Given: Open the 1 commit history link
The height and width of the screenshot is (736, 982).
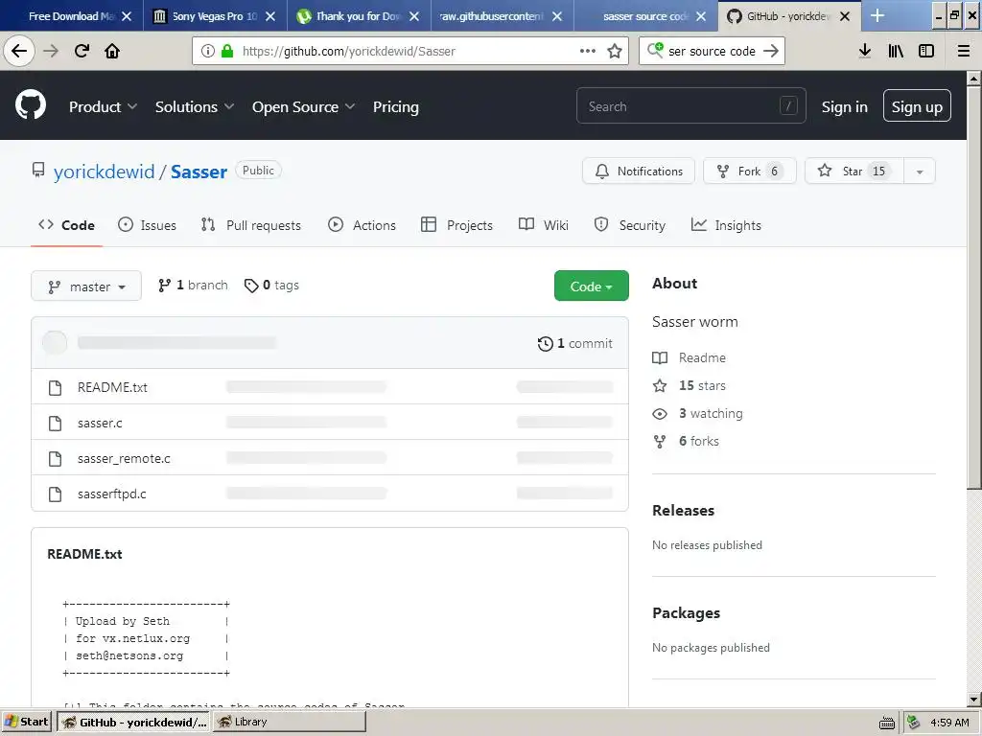Looking at the screenshot, I should click(x=575, y=344).
